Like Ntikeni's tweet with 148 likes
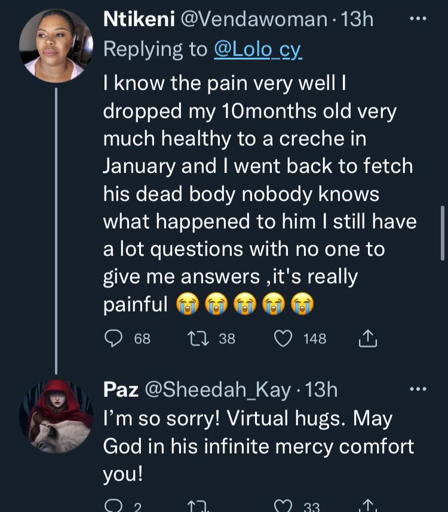This screenshot has height=512, width=448. pos(284,339)
